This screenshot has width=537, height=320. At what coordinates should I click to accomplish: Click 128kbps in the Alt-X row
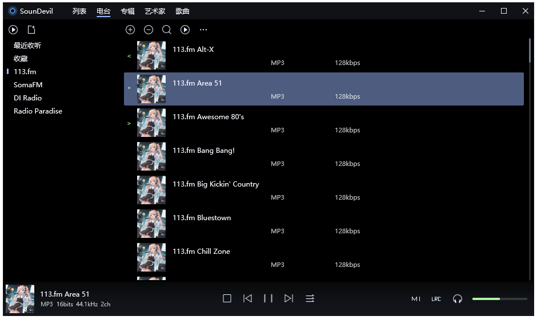[347, 63]
